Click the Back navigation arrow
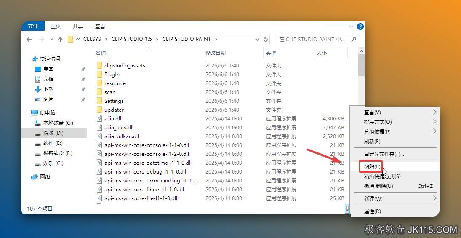This screenshot has width=461, height=238. (29, 40)
